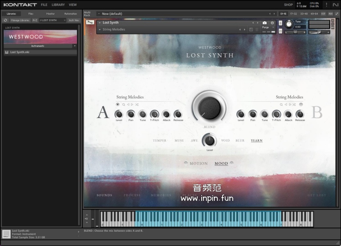Expand the info pane arrow beside Lost Synth.nki
Image resolution: width=341 pixels, height=246 pixels.
[79, 232]
